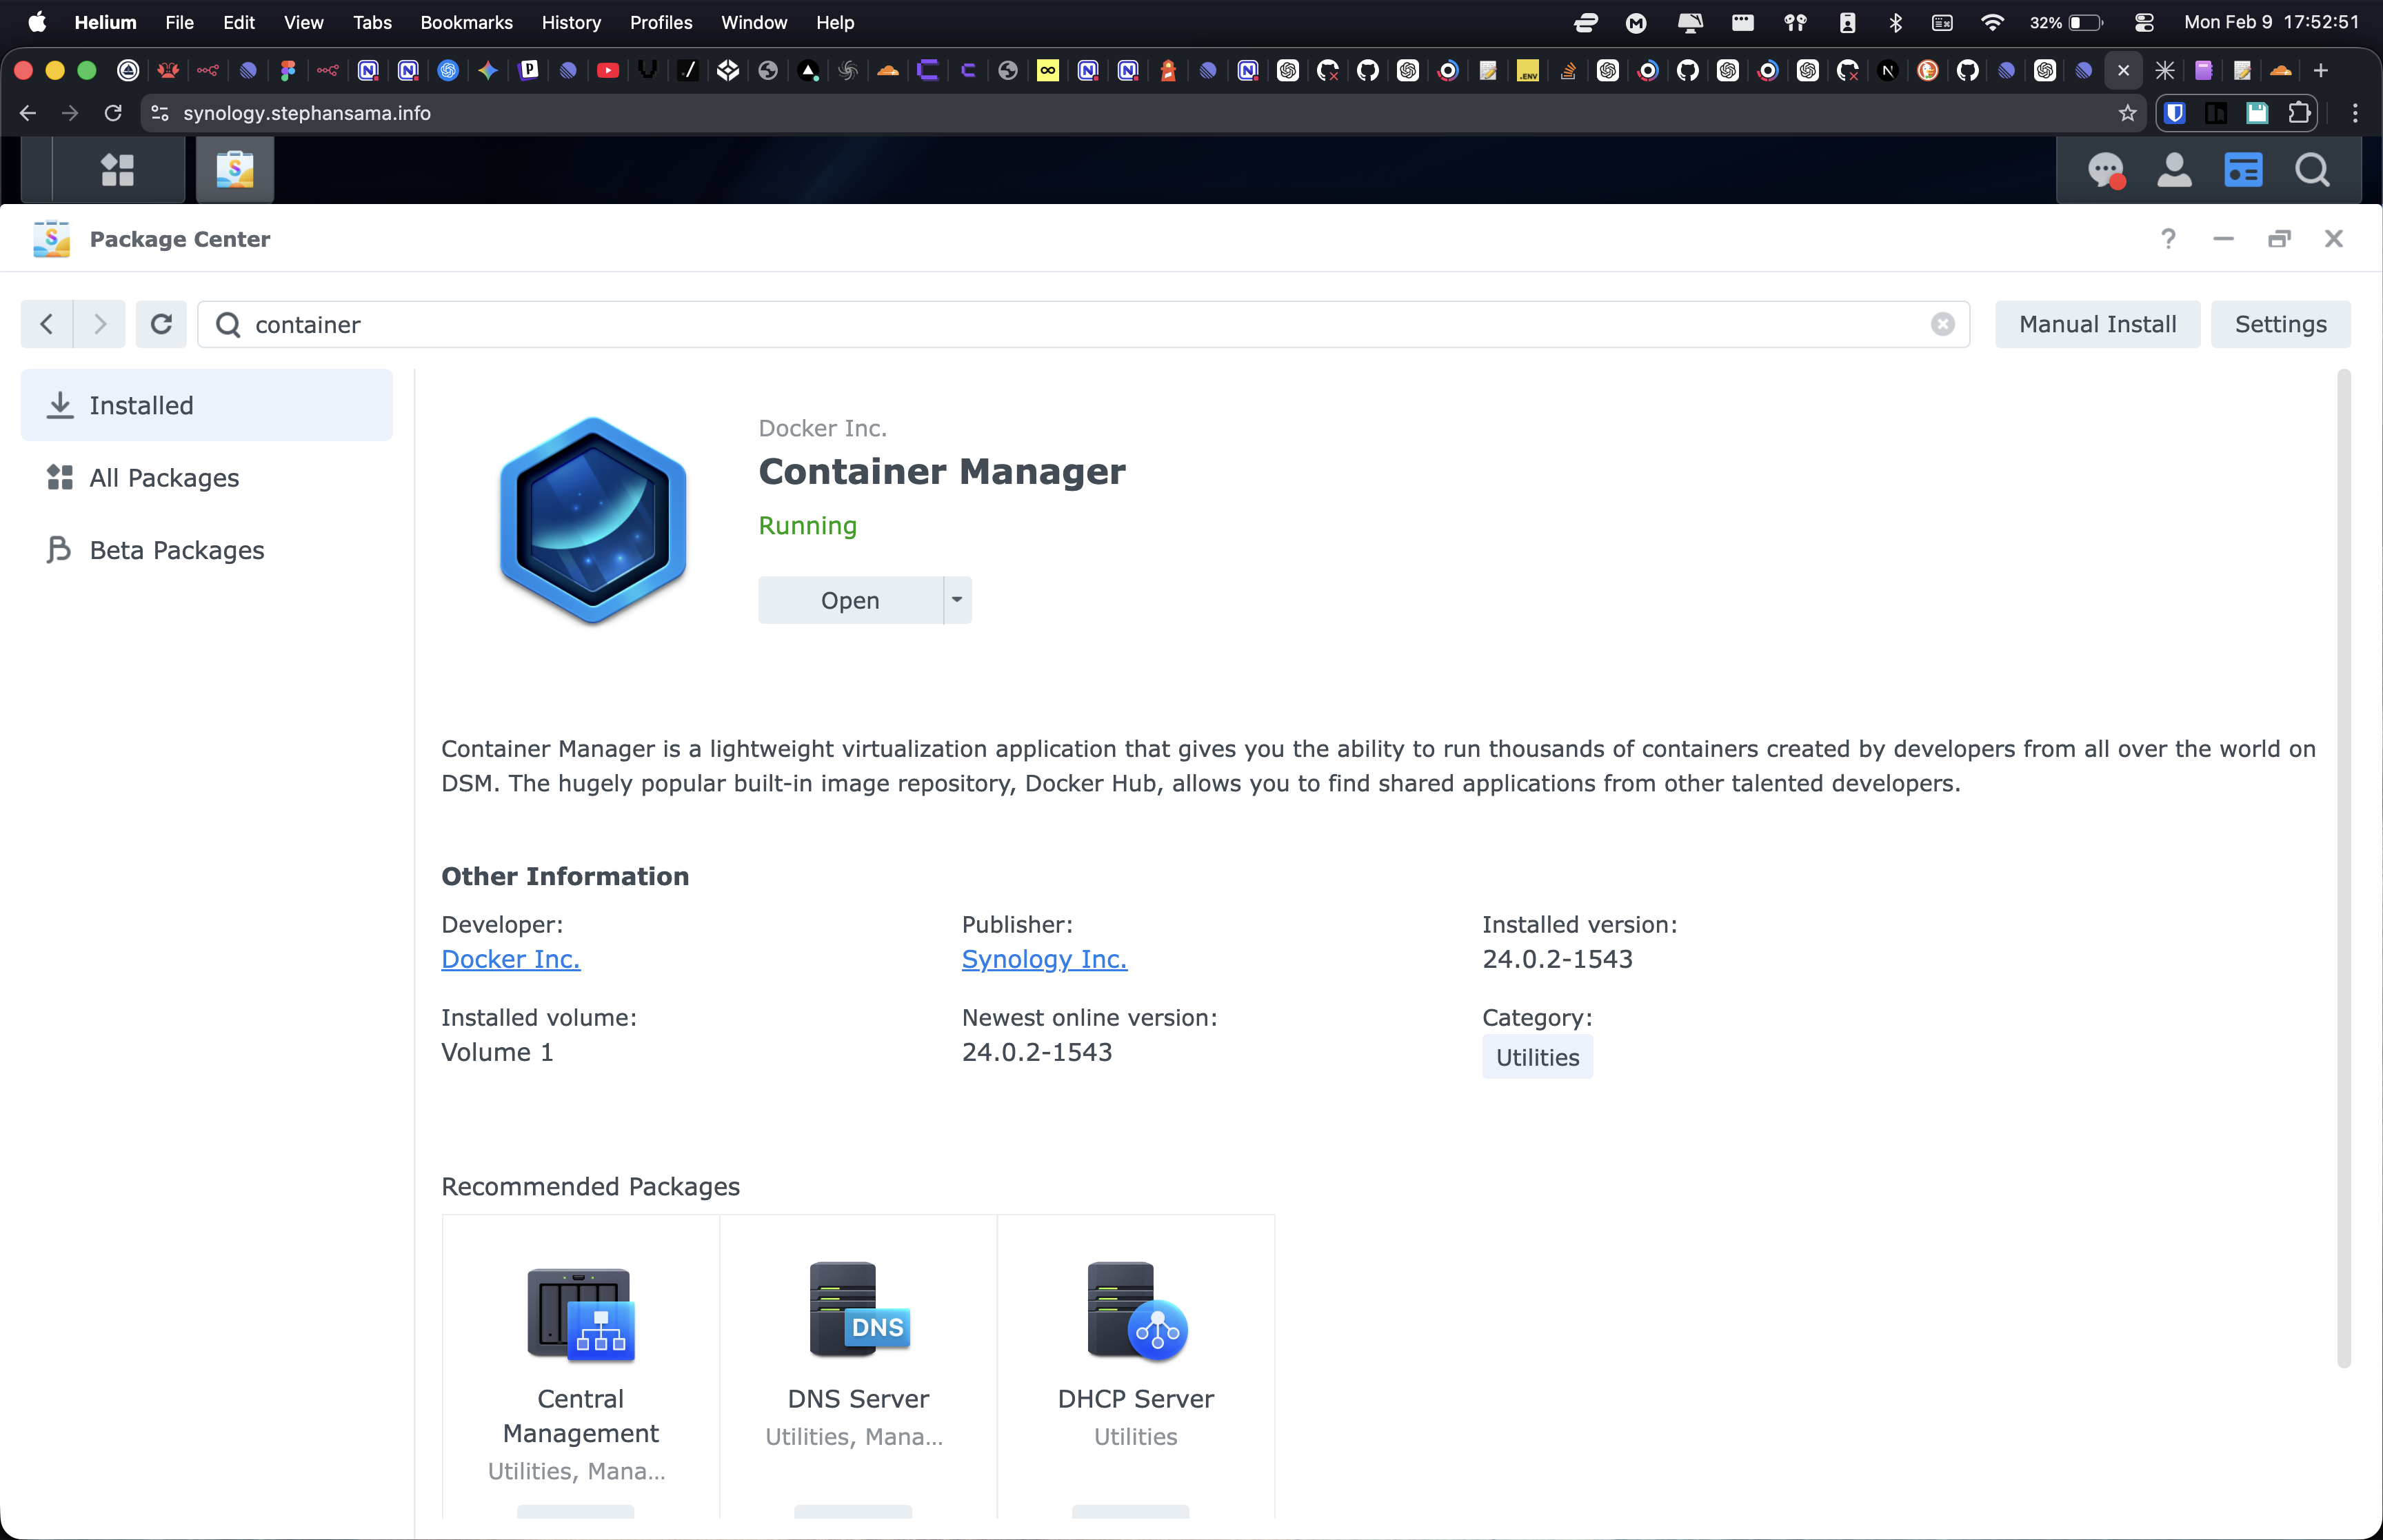
Task: Open the DSM user options icon
Action: [2174, 170]
